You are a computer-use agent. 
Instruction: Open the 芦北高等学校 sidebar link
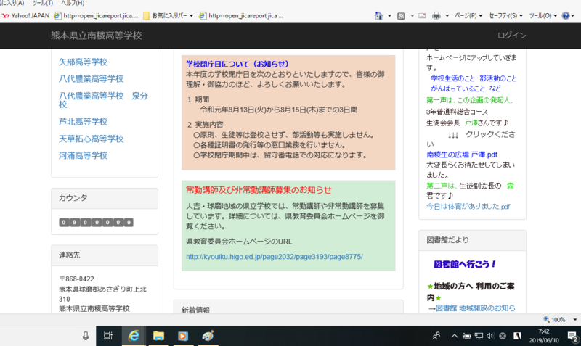pyautogui.click(x=83, y=122)
